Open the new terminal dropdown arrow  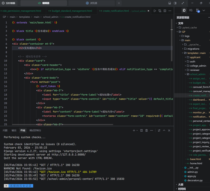click(x=137, y=130)
